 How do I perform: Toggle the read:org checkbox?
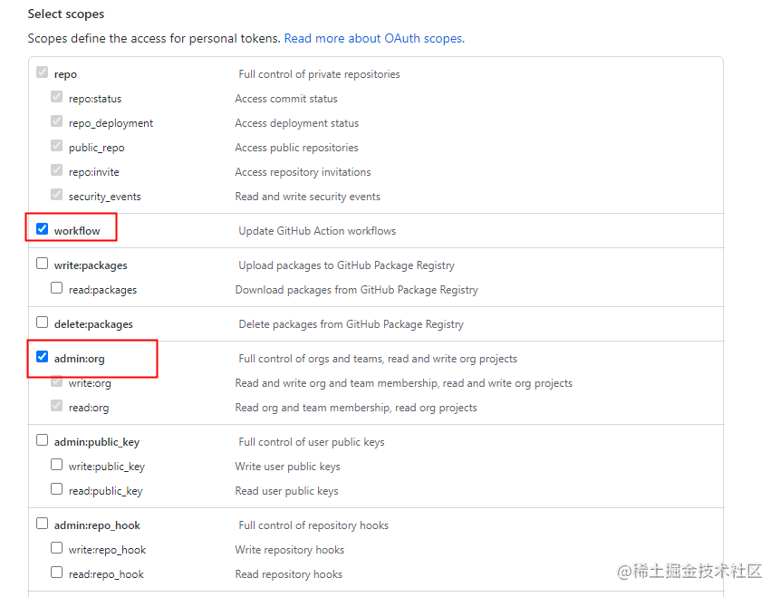tap(57, 406)
